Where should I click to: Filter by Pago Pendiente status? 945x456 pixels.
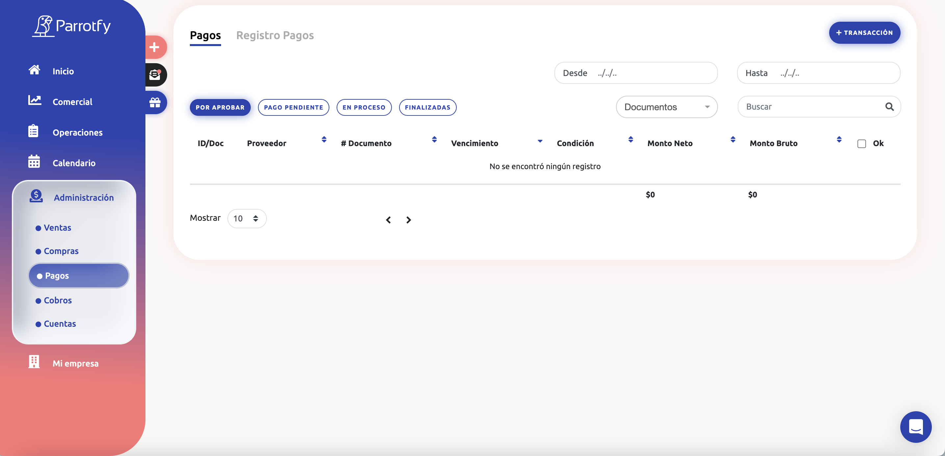293,108
